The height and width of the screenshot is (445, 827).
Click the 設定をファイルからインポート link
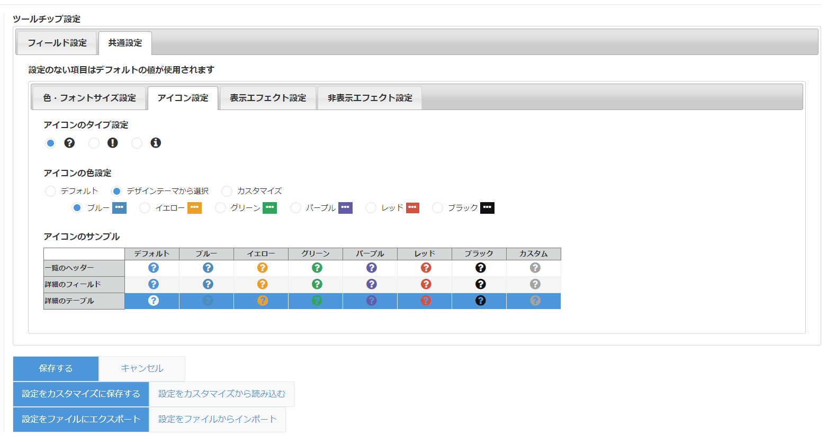[218, 420]
